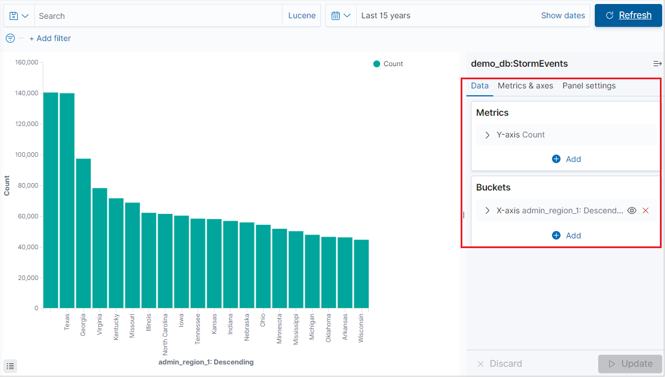Remove the X-axis bucket with red X icon

point(646,210)
